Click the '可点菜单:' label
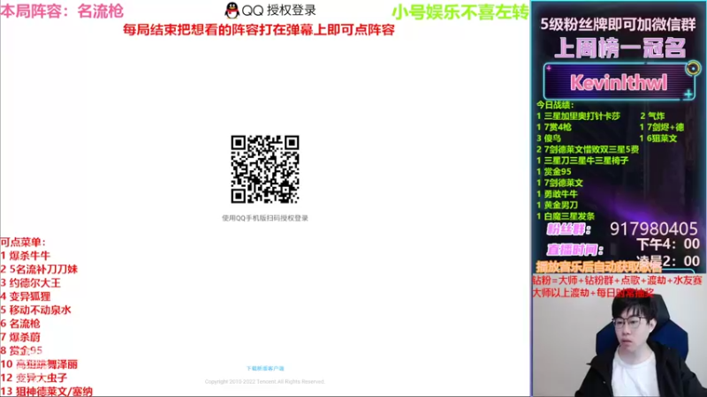Viewport: 707px width, 397px height. 23,242
